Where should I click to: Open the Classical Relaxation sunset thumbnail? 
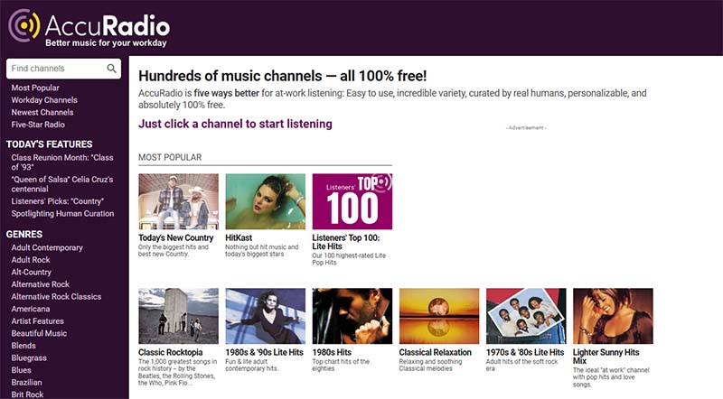(438, 316)
